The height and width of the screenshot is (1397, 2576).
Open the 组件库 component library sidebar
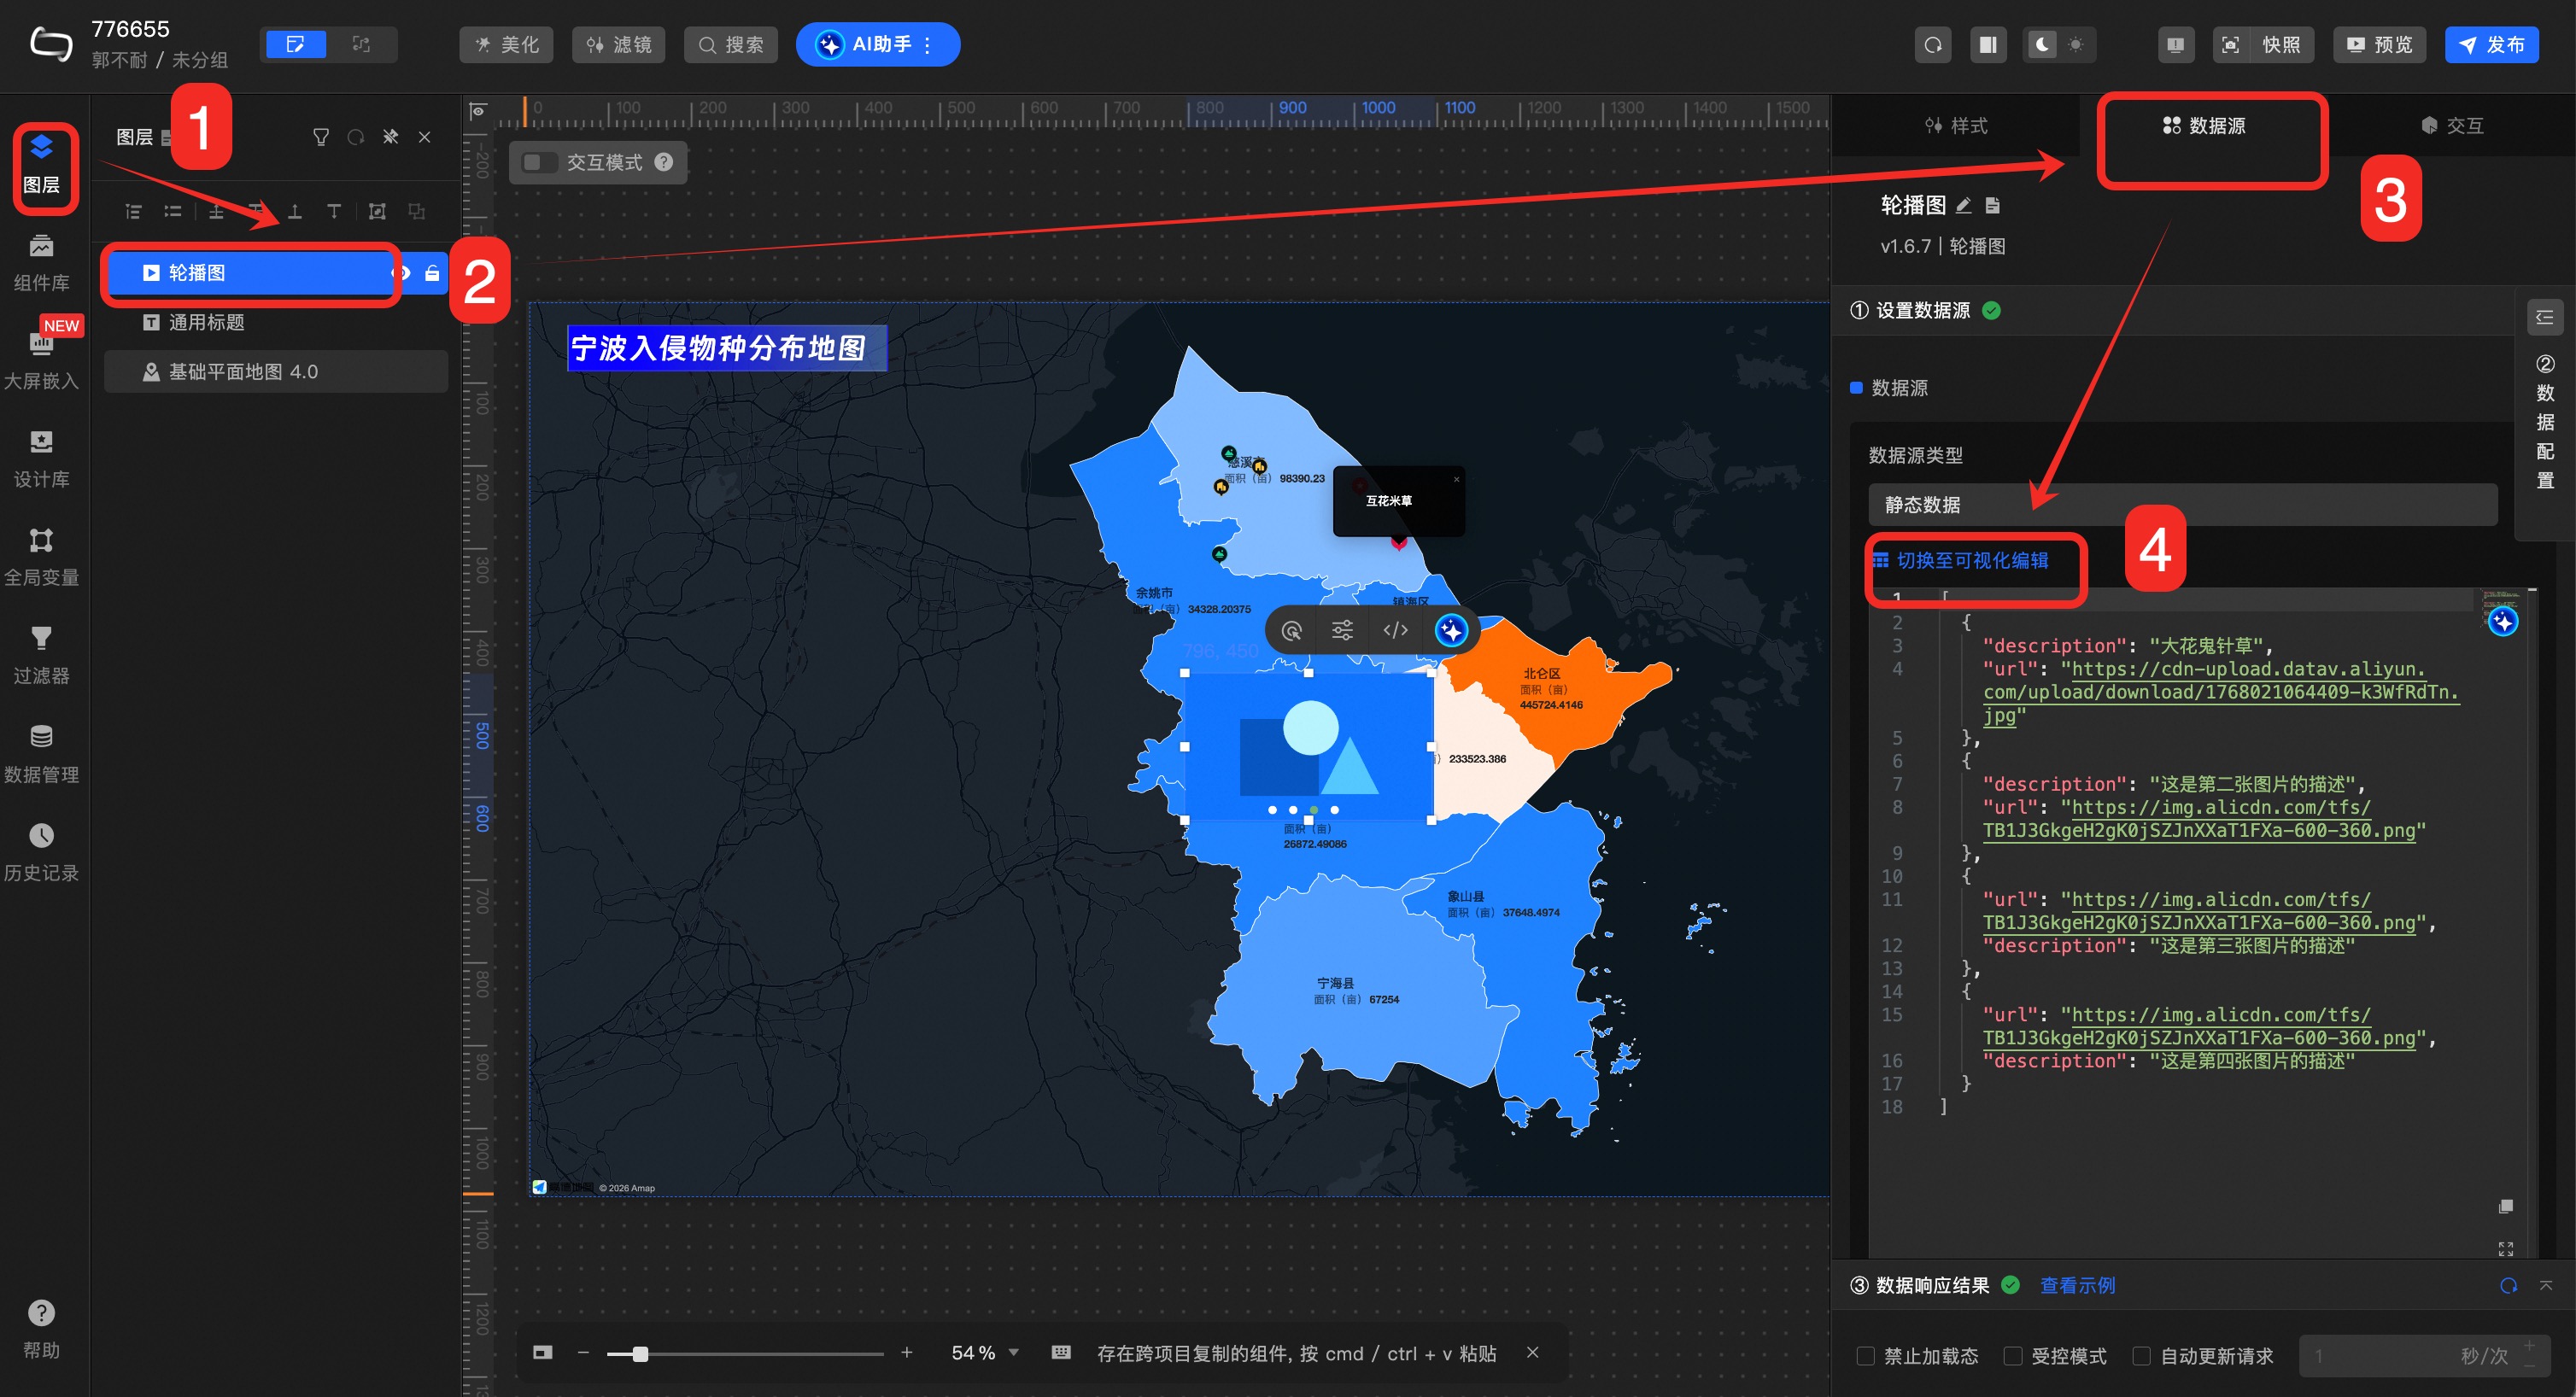[41, 262]
